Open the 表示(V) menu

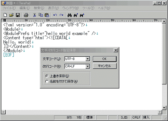tap(53, 8)
